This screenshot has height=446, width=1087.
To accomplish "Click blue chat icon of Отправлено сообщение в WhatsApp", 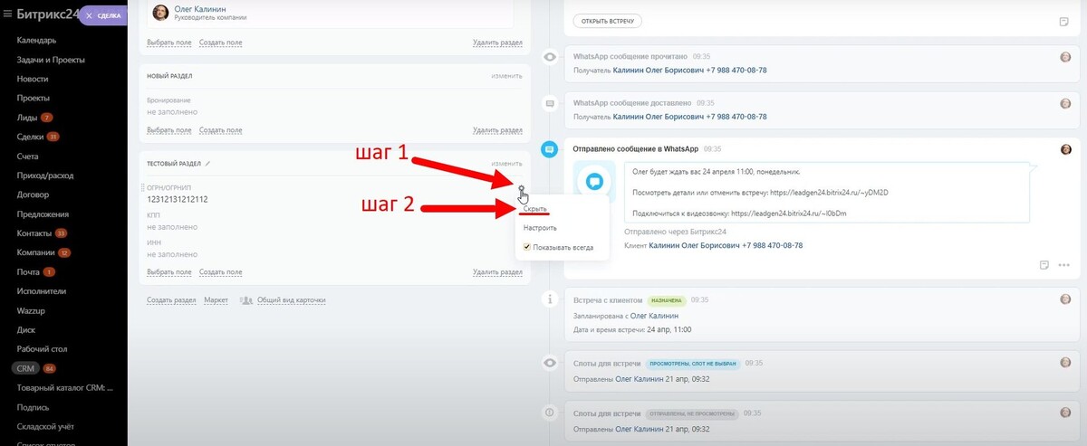I will pos(549,149).
